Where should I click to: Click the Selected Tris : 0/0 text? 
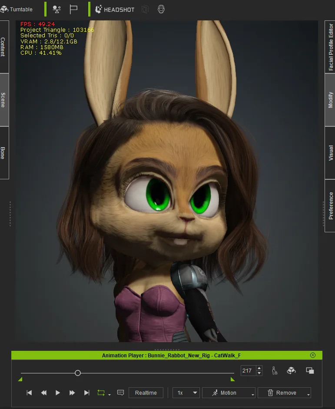(47, 36)
